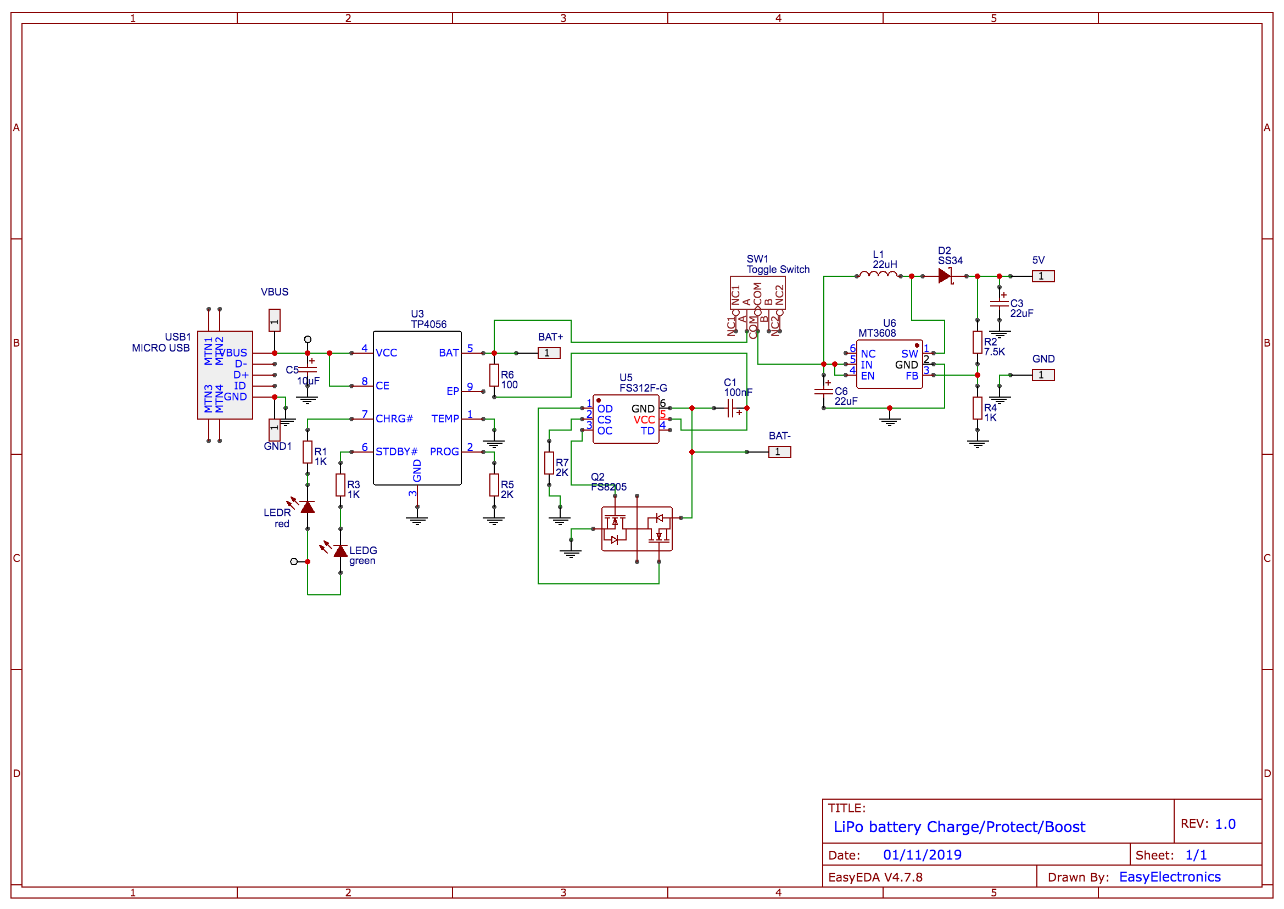Click the TD pin label on FS312F-G

tap(647, 431)
